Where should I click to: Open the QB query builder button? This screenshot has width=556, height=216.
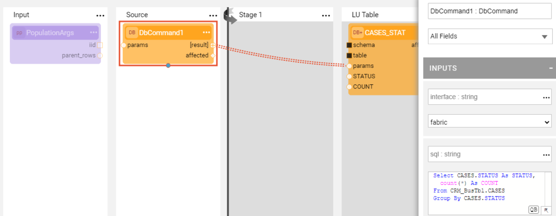point(534,210)
